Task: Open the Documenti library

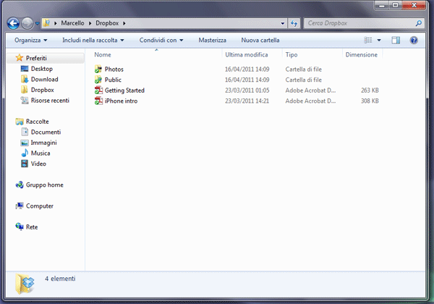Action: click(46, 132)
